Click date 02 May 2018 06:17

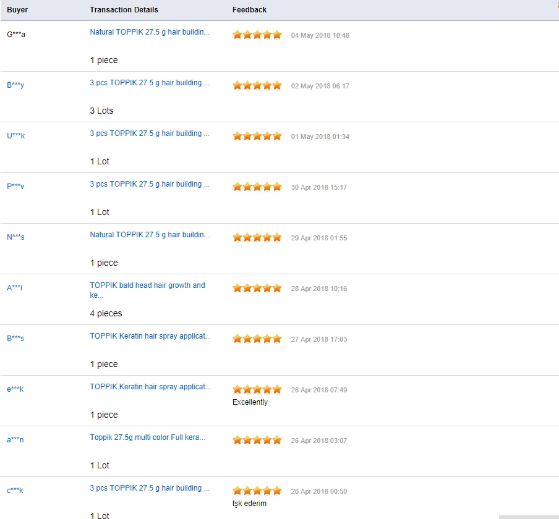320,86
